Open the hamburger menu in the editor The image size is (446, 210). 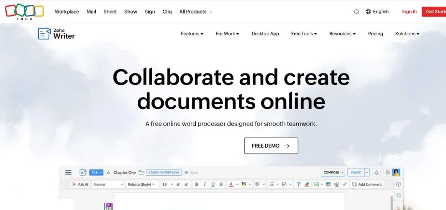pos(68,172)
